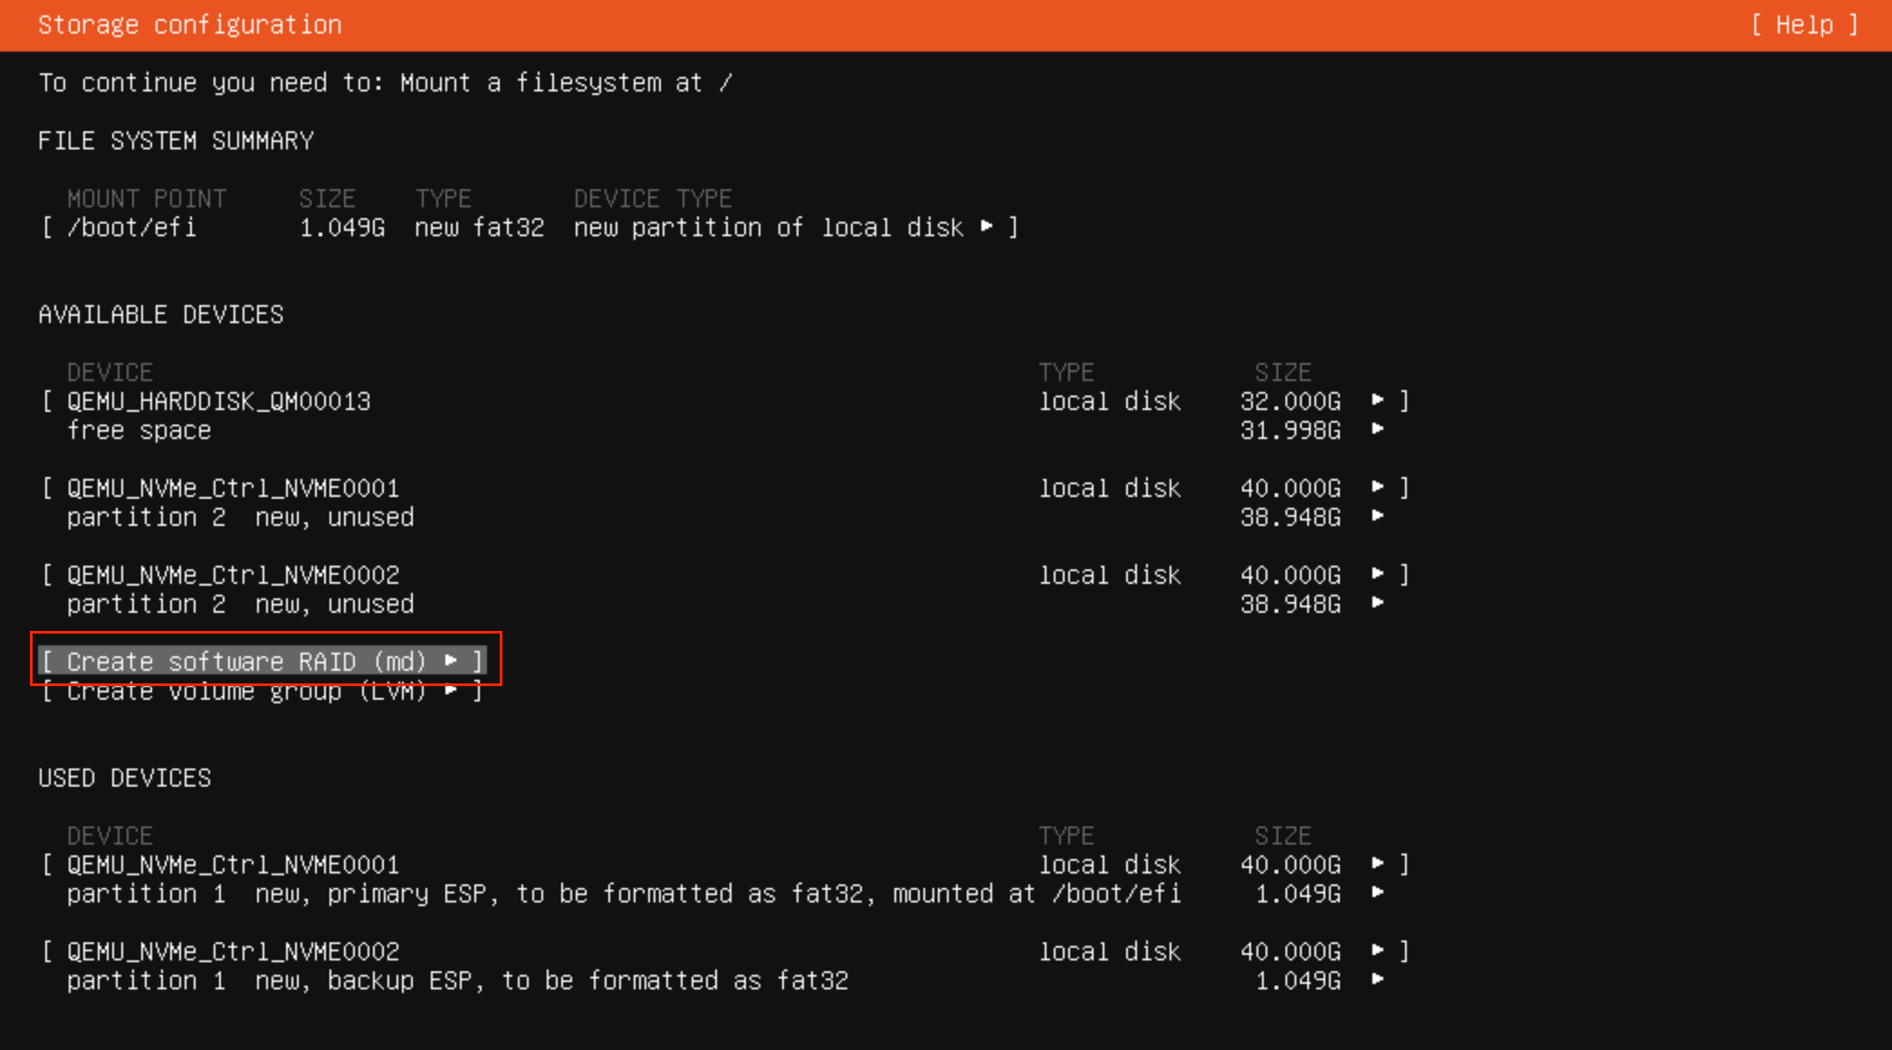Expand QEMU_HARDDISK_QM00013 device options

(1380, 401)
